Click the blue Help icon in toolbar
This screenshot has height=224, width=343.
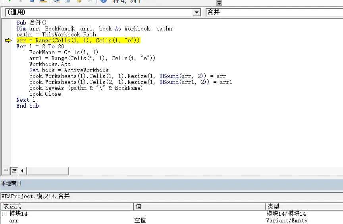[103, 1]
